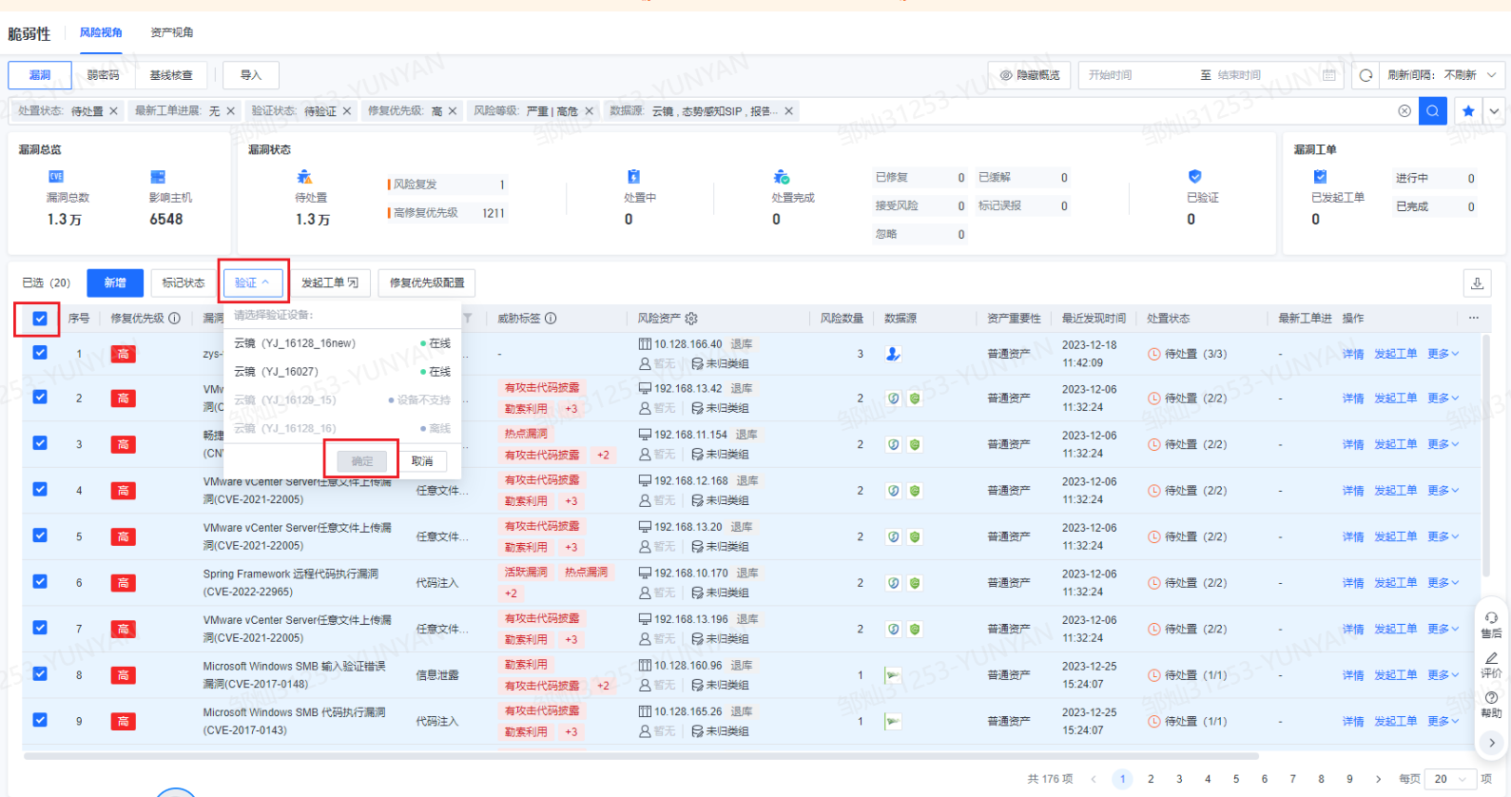
Task: Click the threat tag info icon
Action: (x=551, y=319)
